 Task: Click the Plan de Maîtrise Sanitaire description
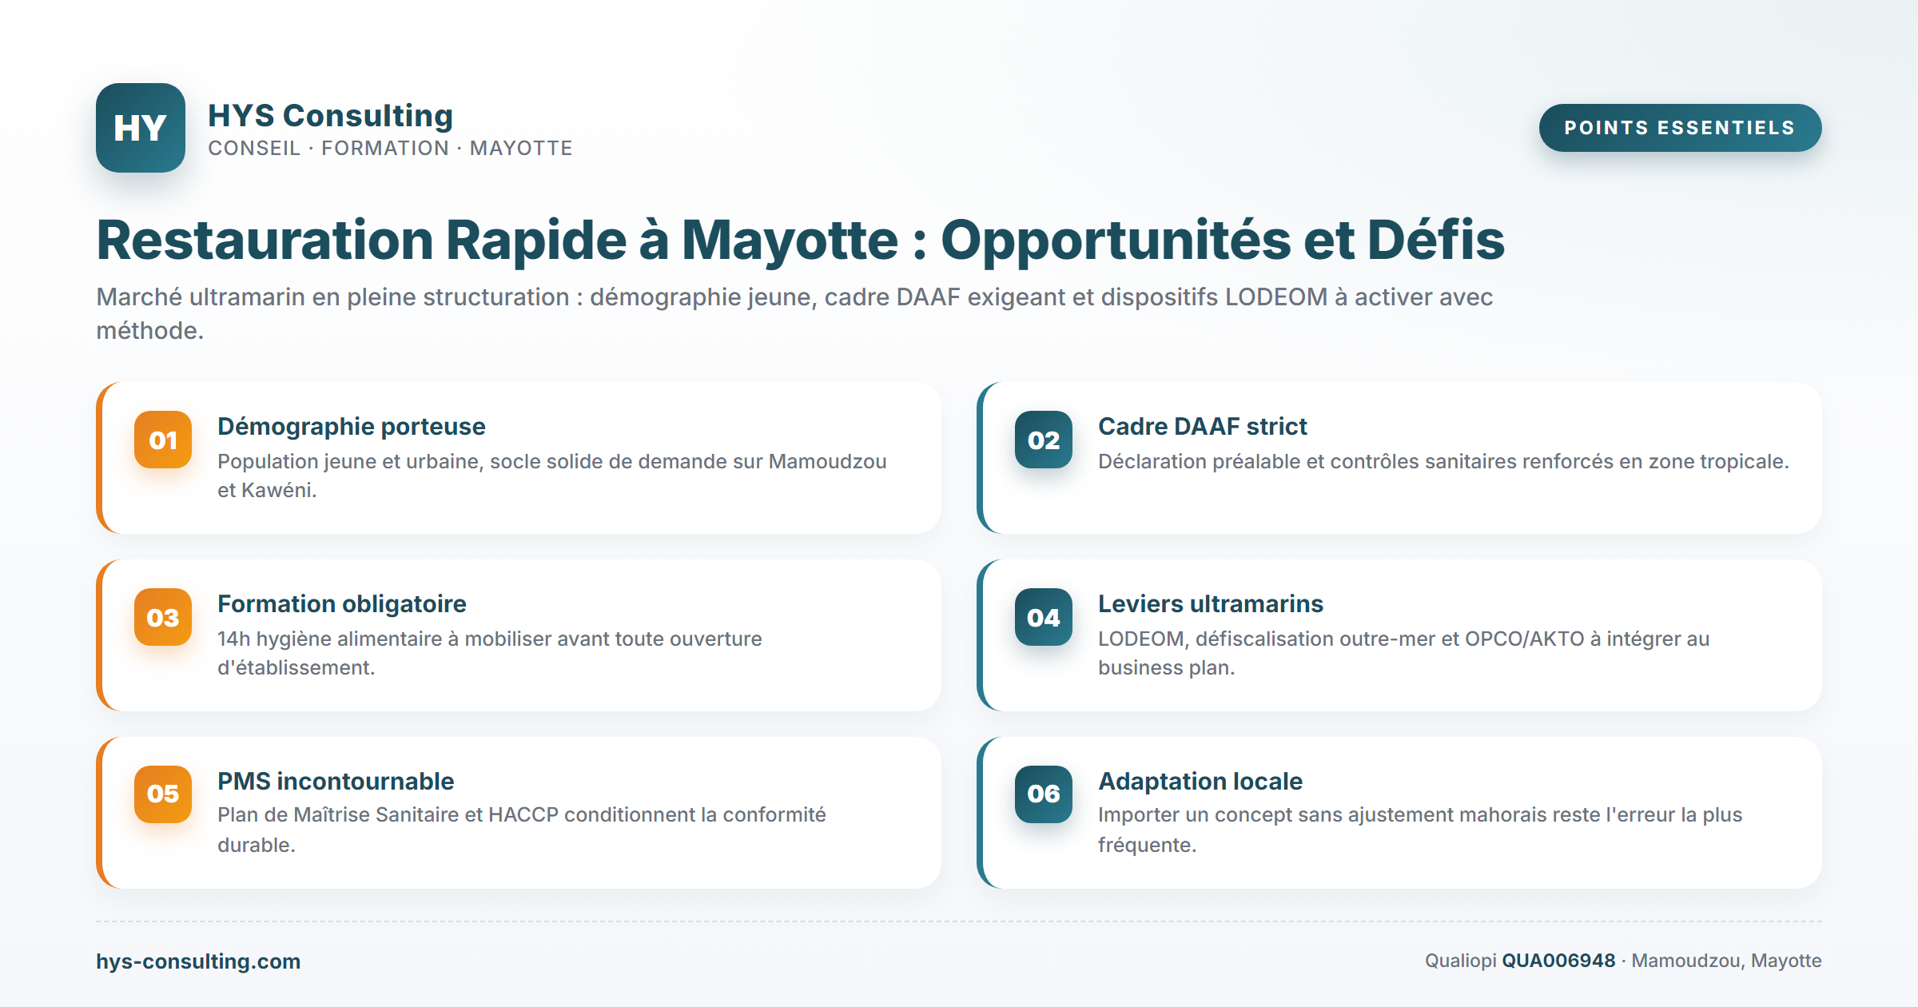click(x=522, y=830)
